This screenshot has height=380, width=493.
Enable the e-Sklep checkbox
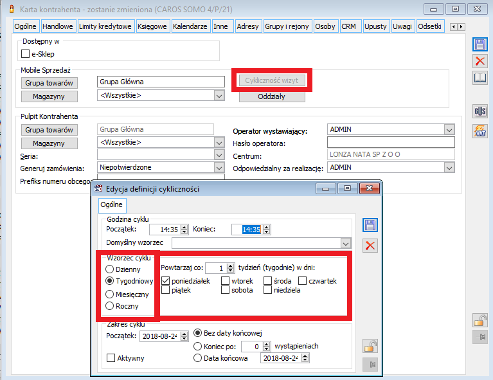[x=26, y=54]
